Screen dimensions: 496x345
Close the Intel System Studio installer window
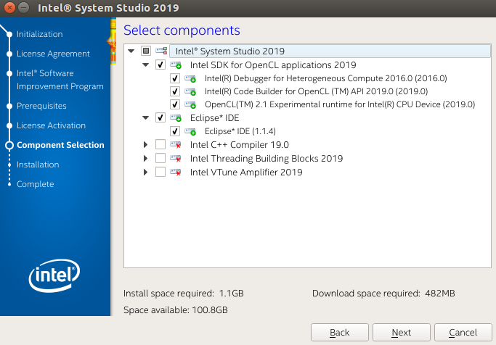[x=10, y=7]
